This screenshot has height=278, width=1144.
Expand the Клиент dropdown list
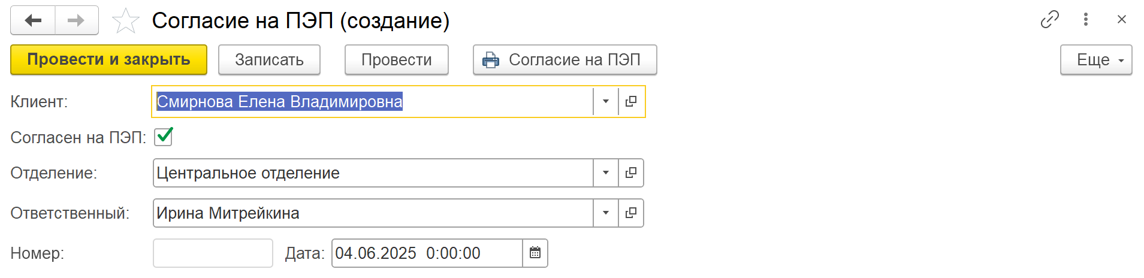pyautogui.click(x=606, y=101)
